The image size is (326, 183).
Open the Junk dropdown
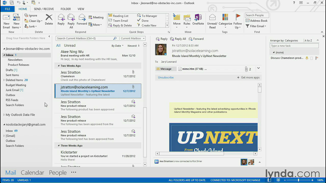click(31, 26)
